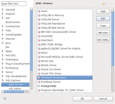Go back with the yellow arrow icon
Screen dimensions: 115x104
103,4
